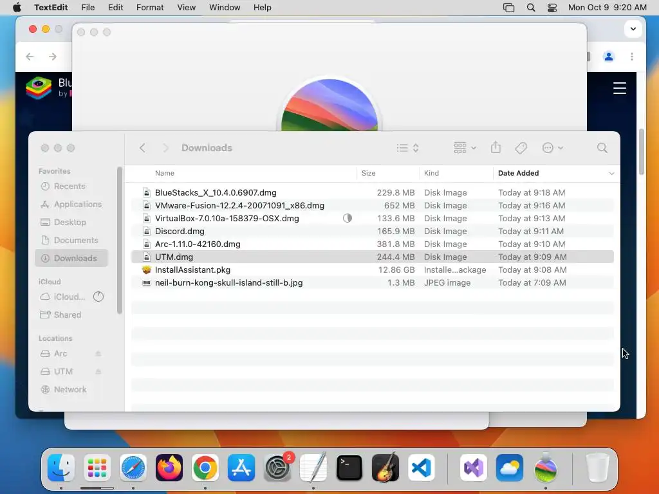Open the View menu
Screen dimensions: 659x494
(x=186, y=8)
